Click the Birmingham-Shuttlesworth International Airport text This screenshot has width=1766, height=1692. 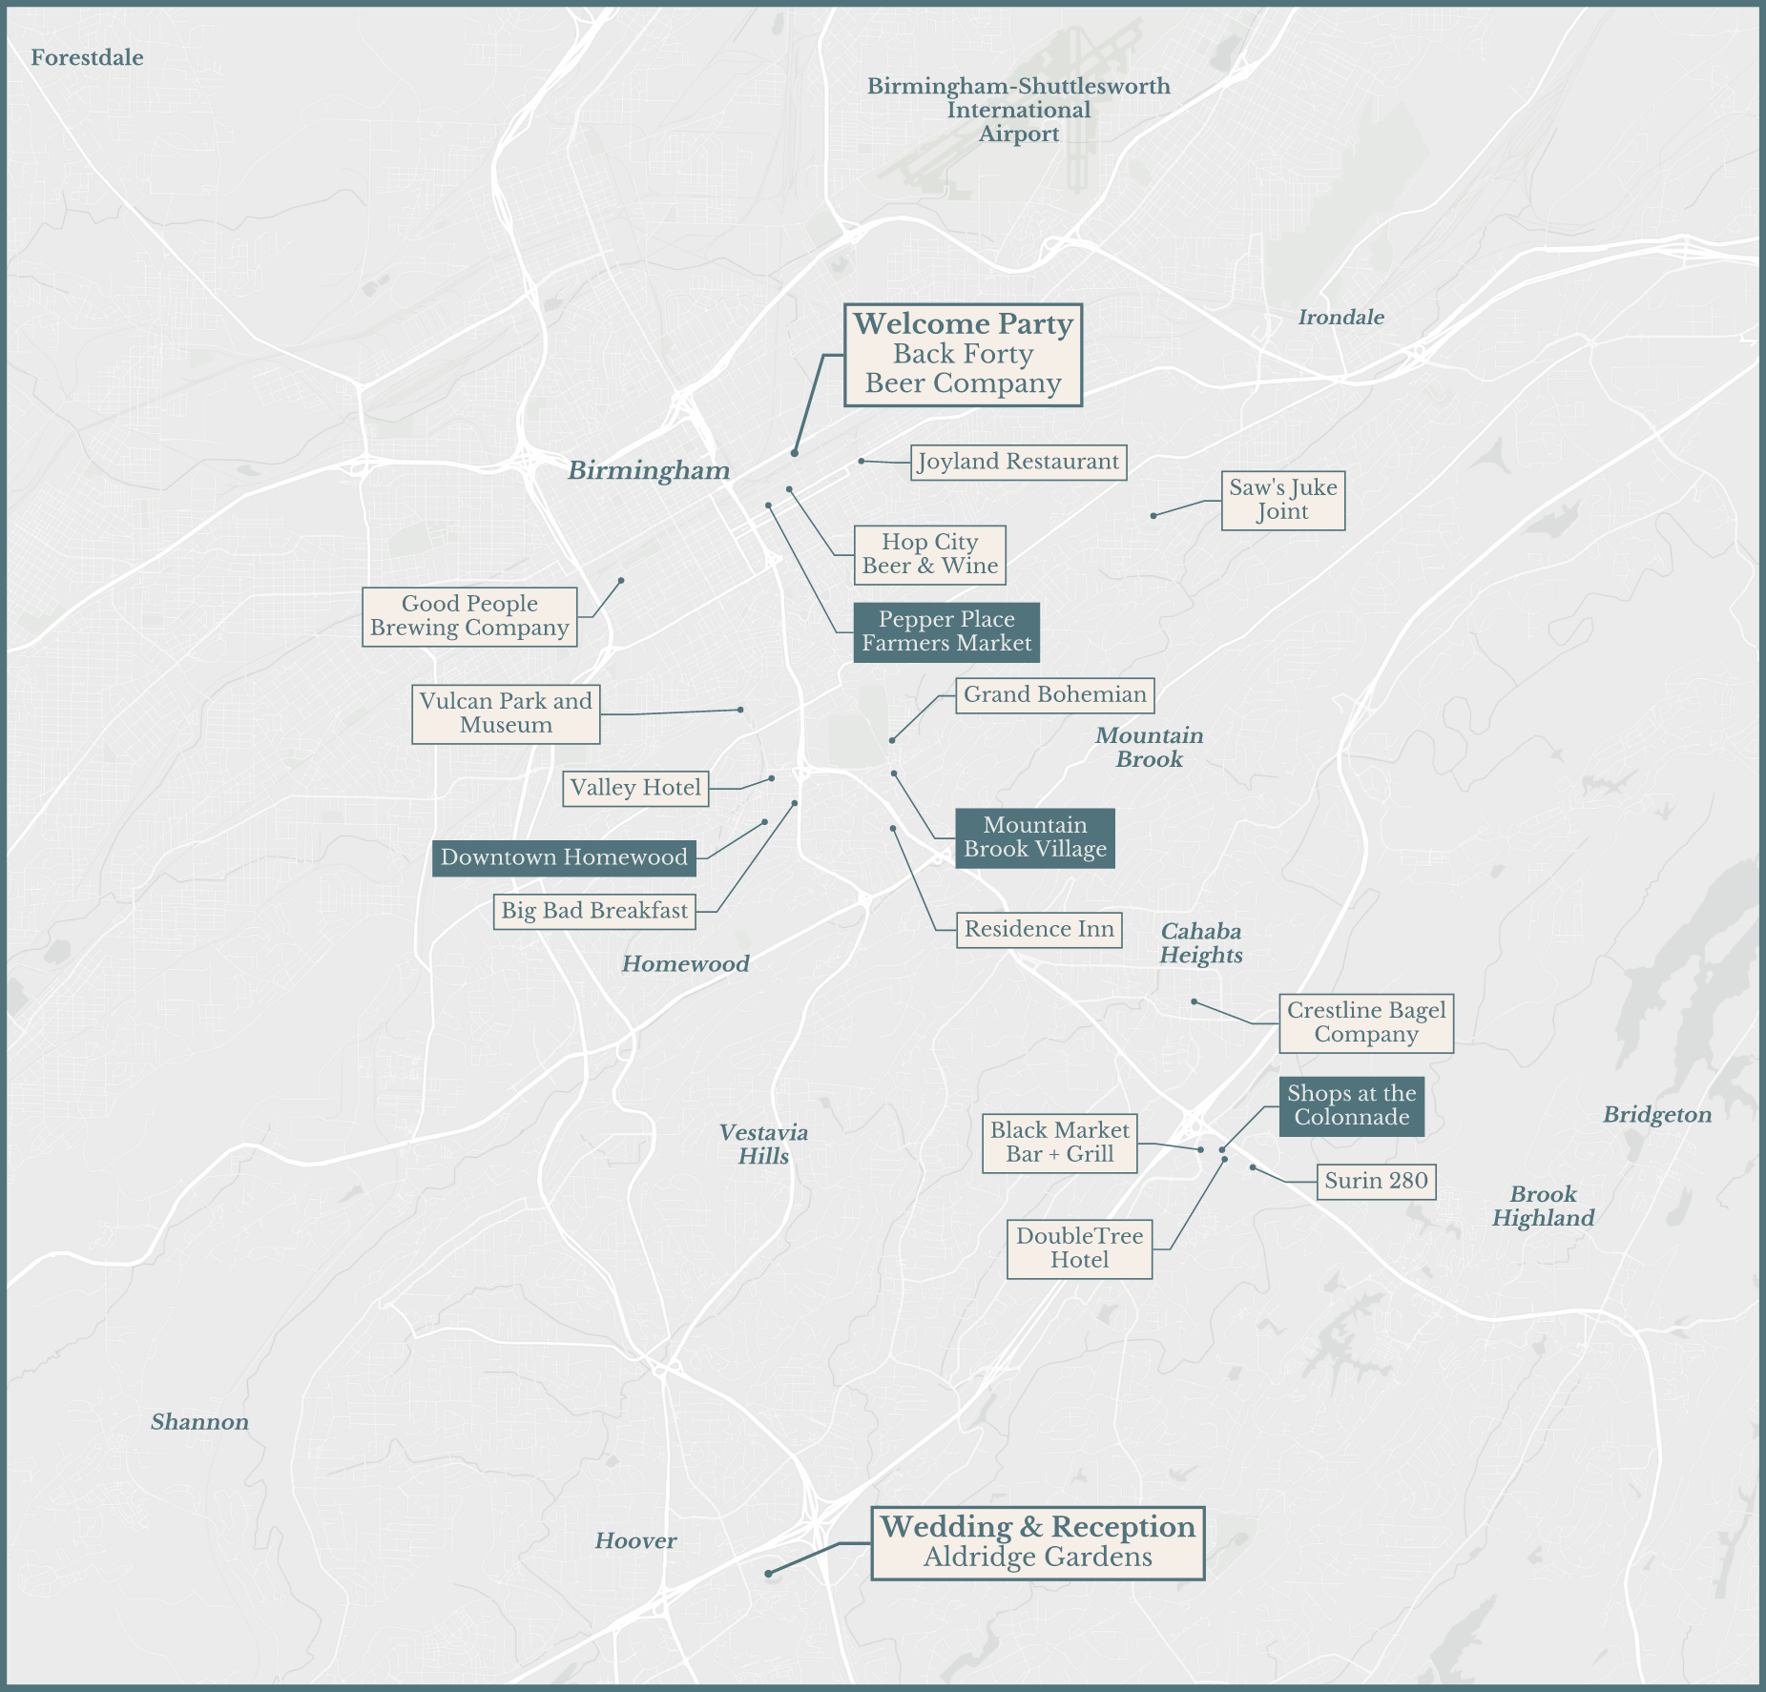(x=1018, y=110)
